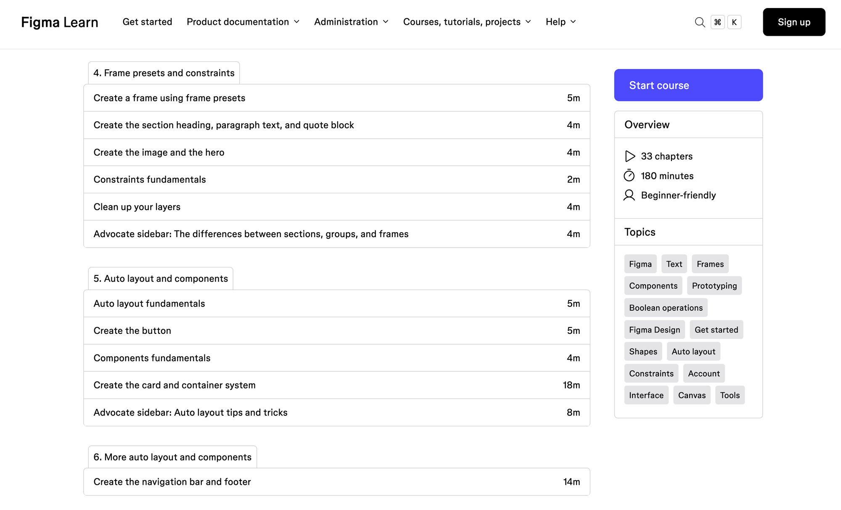Click the Tools topic tag
841x510 pixels.
pos(730,395)
